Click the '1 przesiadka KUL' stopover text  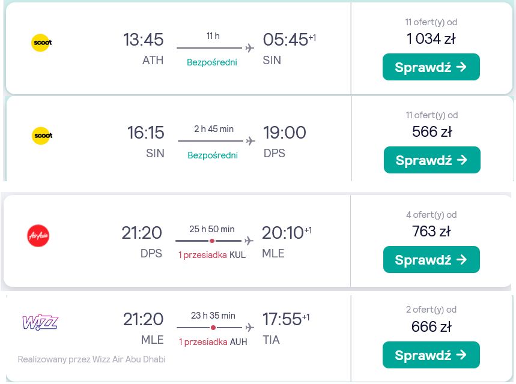212,255
